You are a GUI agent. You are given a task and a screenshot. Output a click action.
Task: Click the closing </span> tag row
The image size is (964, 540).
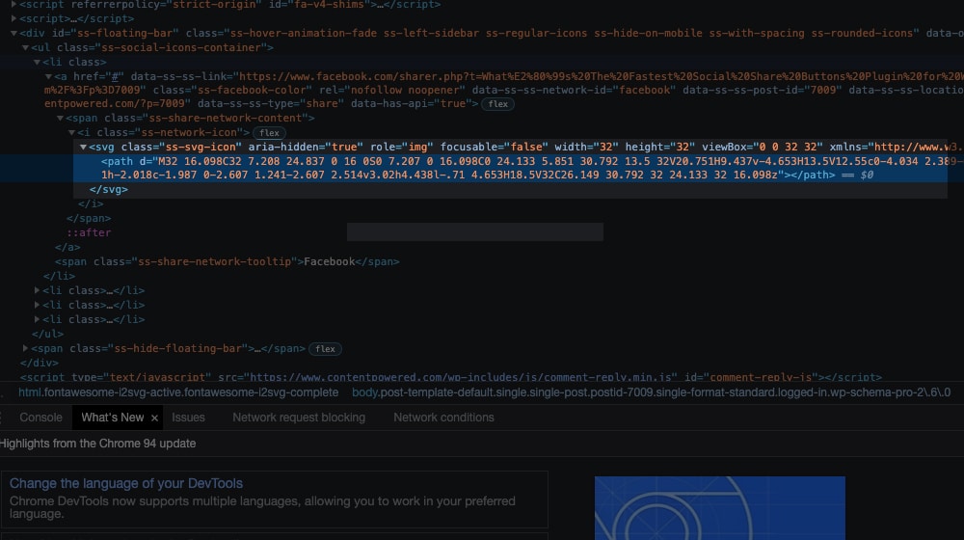click(89, 218)
